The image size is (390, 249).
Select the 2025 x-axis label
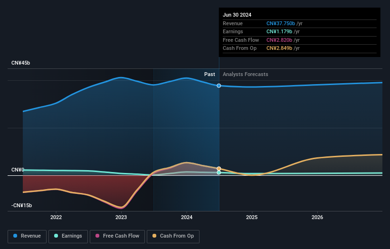(x=252, y=217)
